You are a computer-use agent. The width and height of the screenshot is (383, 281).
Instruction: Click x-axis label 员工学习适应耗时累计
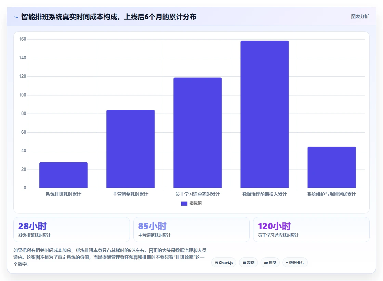click(198, 194)
